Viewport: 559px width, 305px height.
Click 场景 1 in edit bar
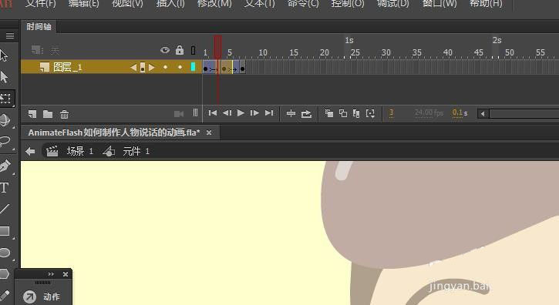tap(79, 151)
